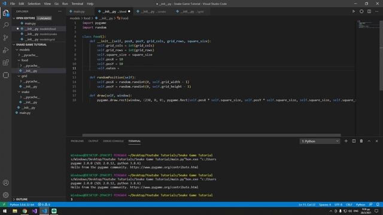Image resolution: width=383 pixels, height=215 pixels.
Task: Toggle maximized terminal panel size with chevron
Action: pyautogui.click(x=369, y=141)
